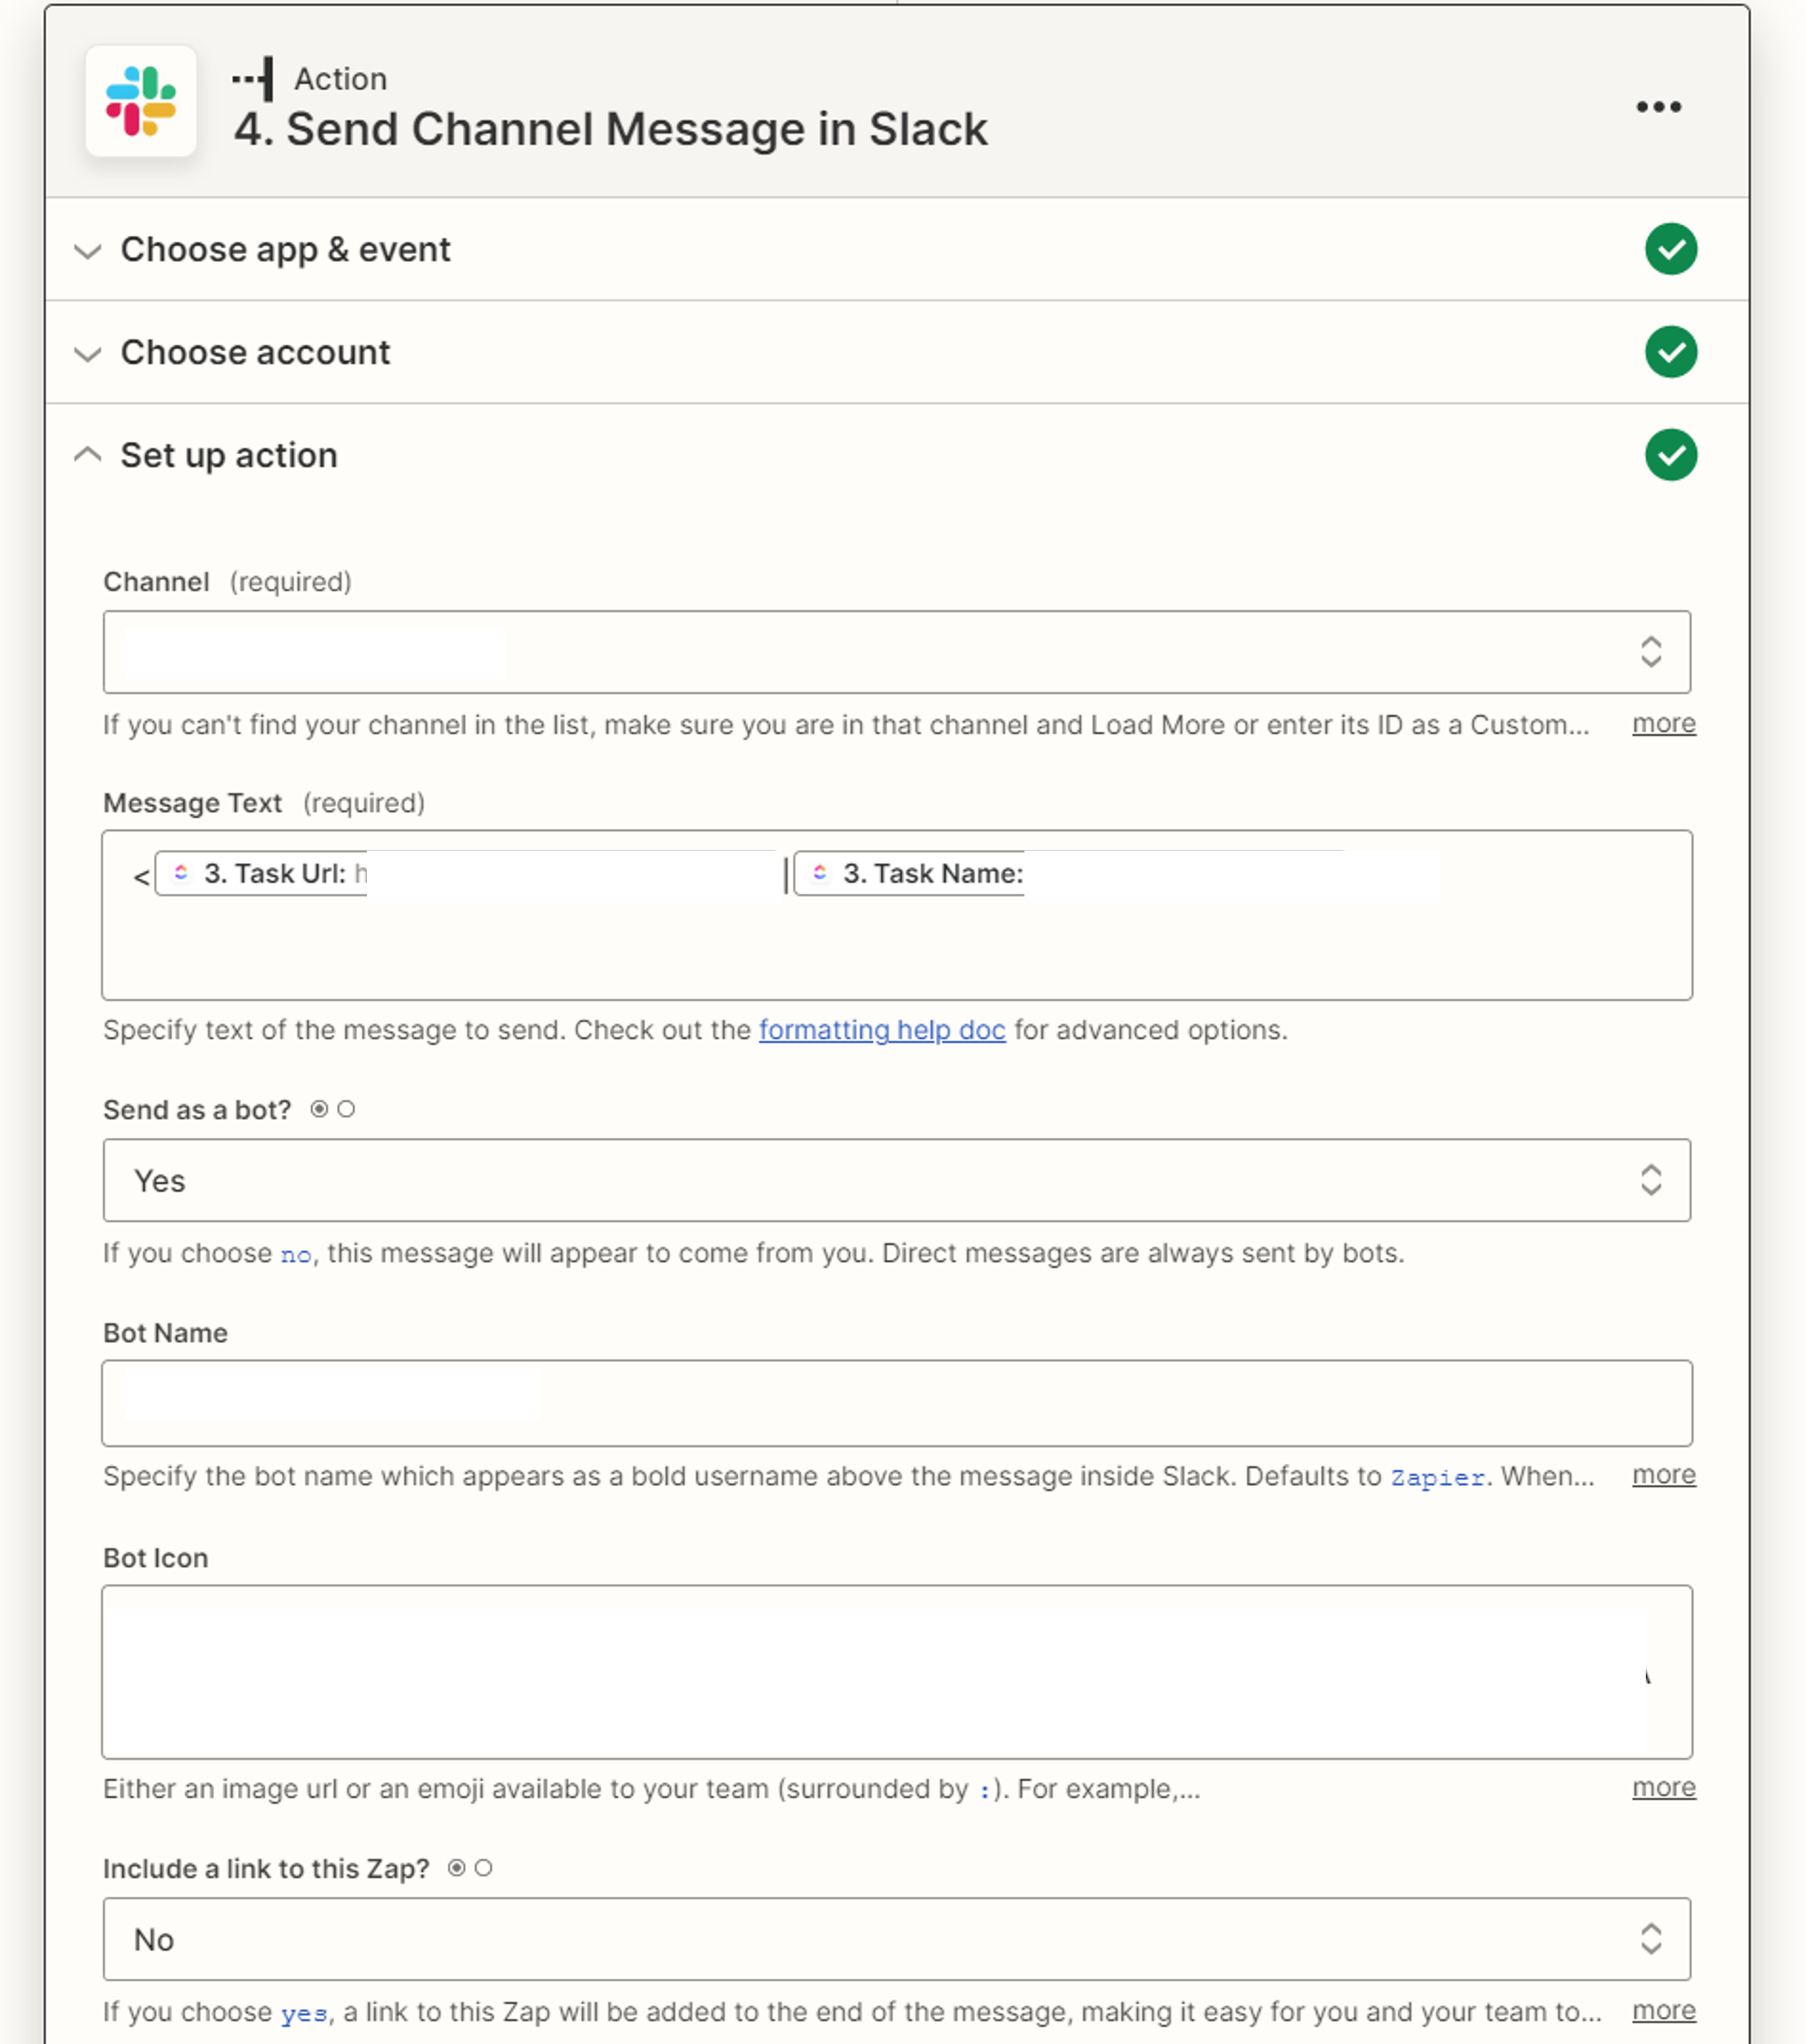Click green checkmark beside Choose app & event

(1670, 249)
